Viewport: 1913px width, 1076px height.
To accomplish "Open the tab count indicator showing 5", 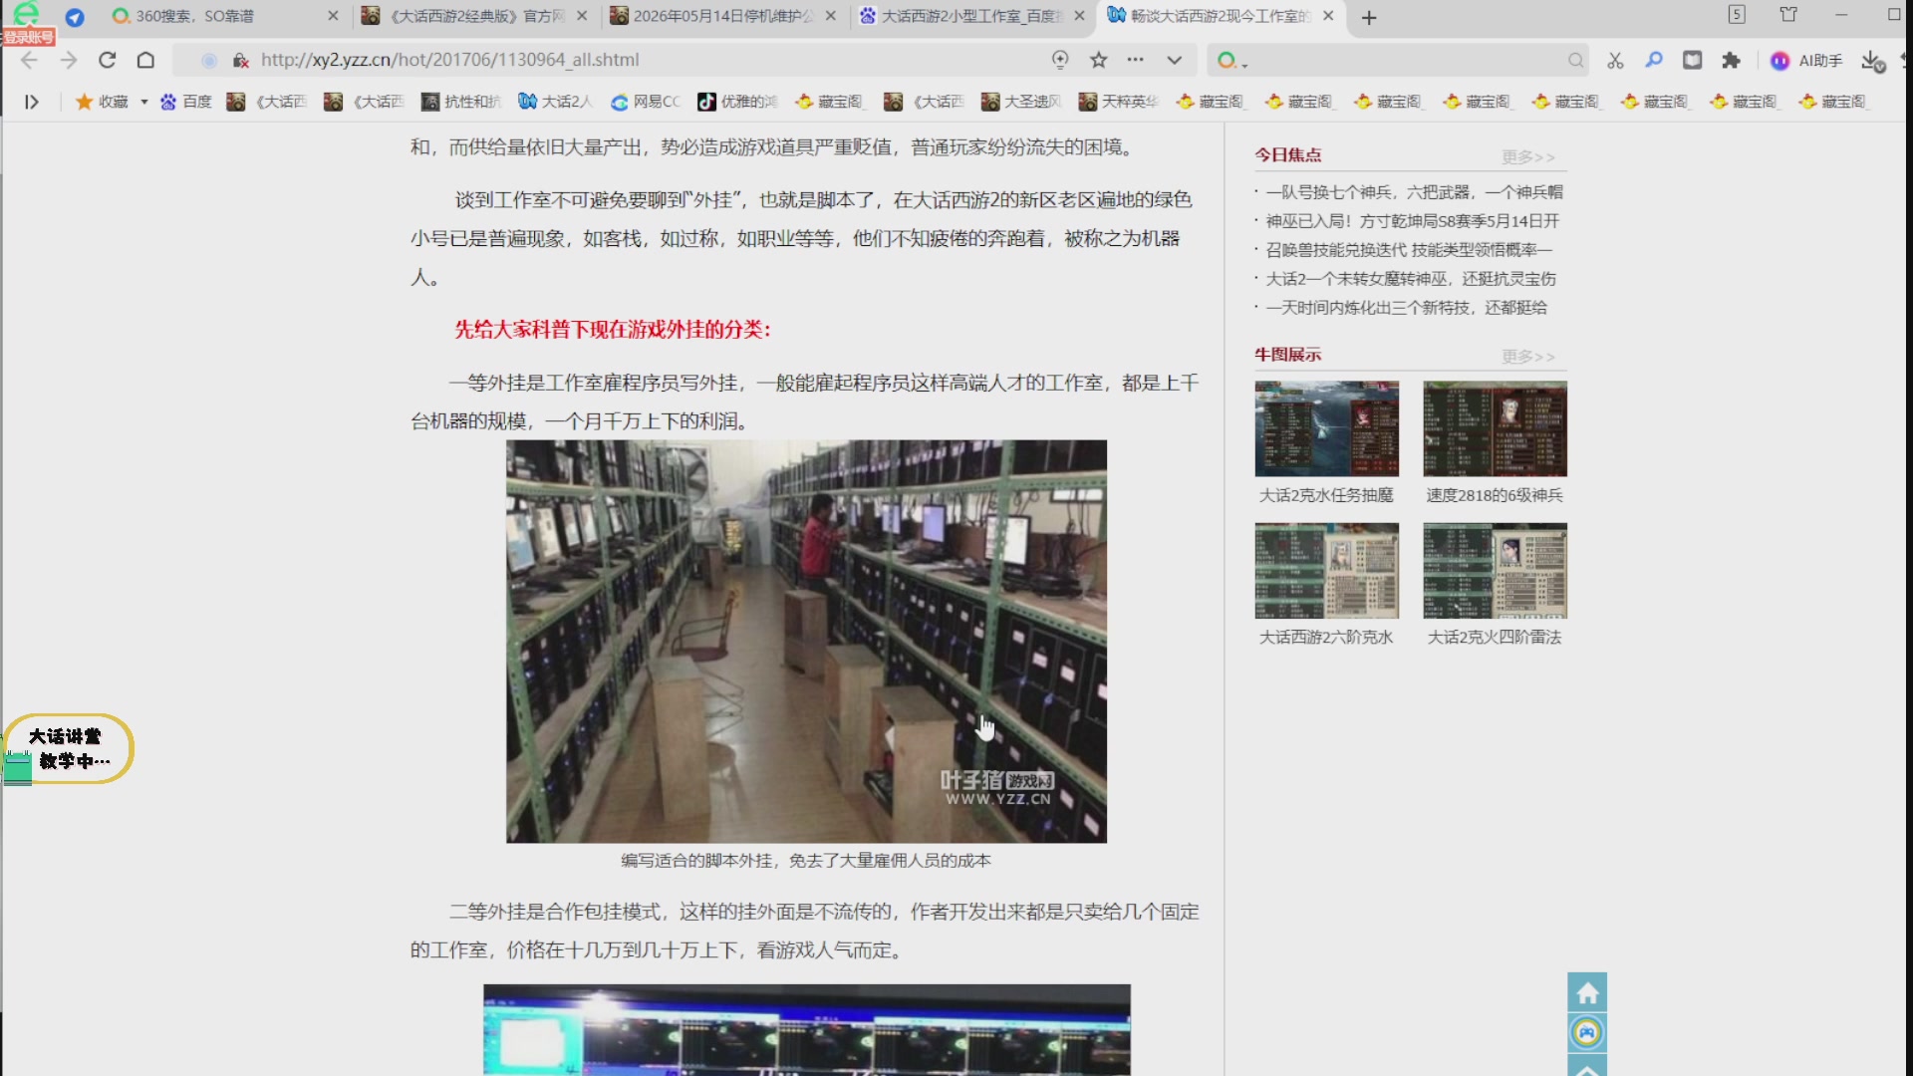I will click(x=1737, y=15).
